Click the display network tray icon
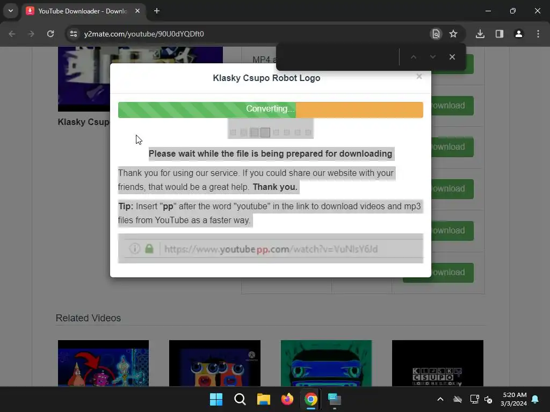The height and width of the screenshot is (412, 550). (475, 399)
